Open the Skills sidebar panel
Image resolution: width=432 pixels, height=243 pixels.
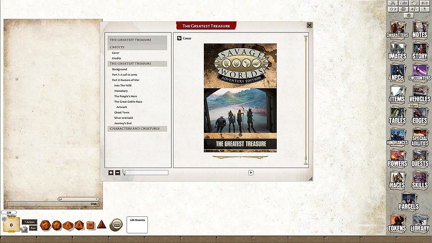(x=420, y=180)
